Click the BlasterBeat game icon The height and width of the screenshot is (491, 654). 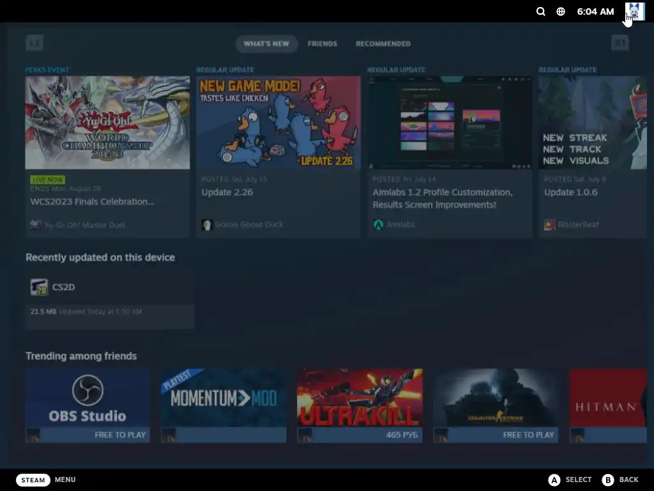[549, 224]
